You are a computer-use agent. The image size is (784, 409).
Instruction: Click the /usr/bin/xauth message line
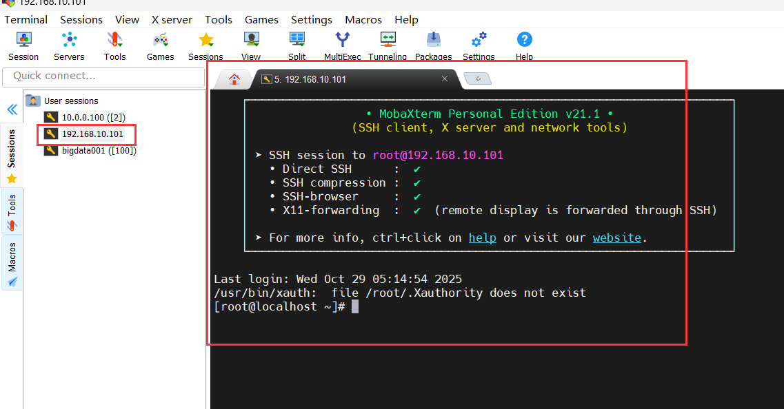point(400,293)
